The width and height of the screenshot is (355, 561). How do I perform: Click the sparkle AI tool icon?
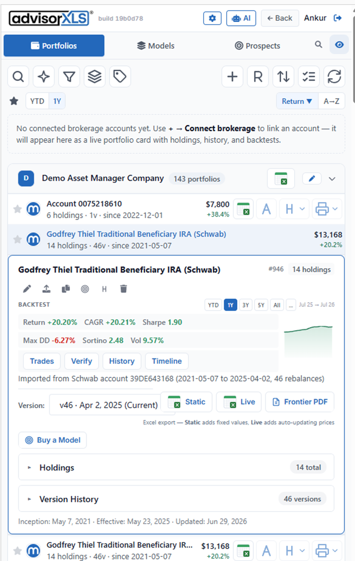tap(44, 76)
